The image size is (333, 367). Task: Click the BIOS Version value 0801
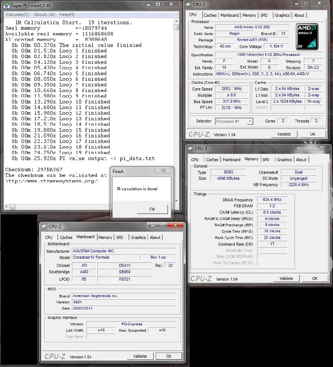tap(124, 302)
